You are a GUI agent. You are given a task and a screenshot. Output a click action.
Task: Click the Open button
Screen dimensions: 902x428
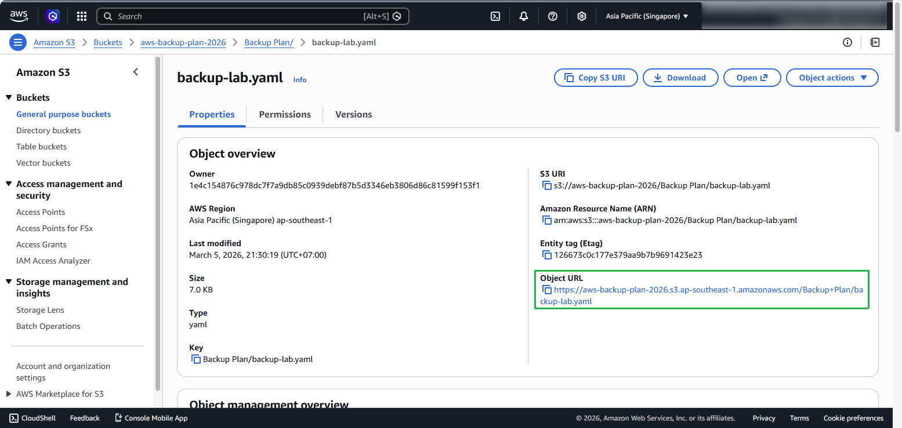752,78
